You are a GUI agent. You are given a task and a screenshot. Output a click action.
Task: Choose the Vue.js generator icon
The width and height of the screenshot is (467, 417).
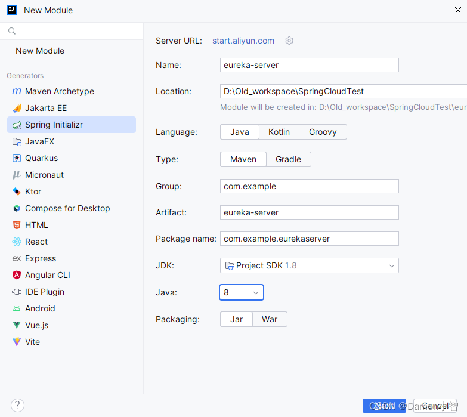(x=17, y=325)
